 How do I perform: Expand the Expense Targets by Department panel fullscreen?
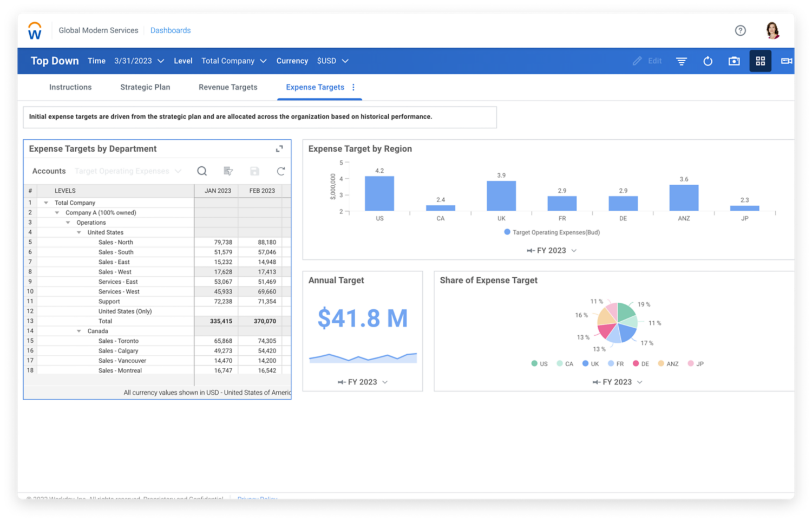pos(279,148)
